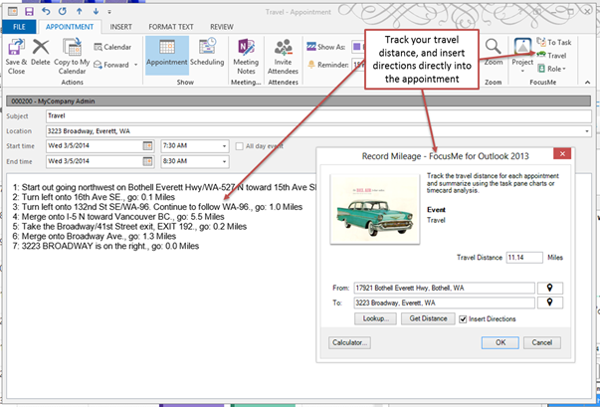Click the Subject field

coord(318,115)
